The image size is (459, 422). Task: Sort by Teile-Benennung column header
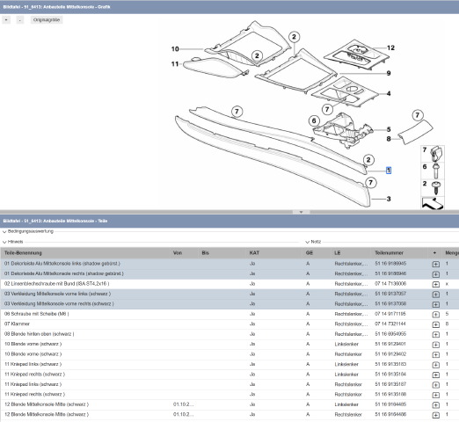tap(23, 253)
